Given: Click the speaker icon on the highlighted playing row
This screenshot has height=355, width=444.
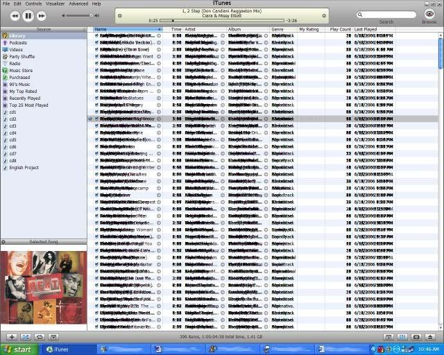Looking at the screenshot, I should point(90,119).
